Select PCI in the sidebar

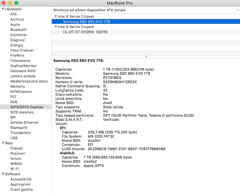click(x=13, y=97)
